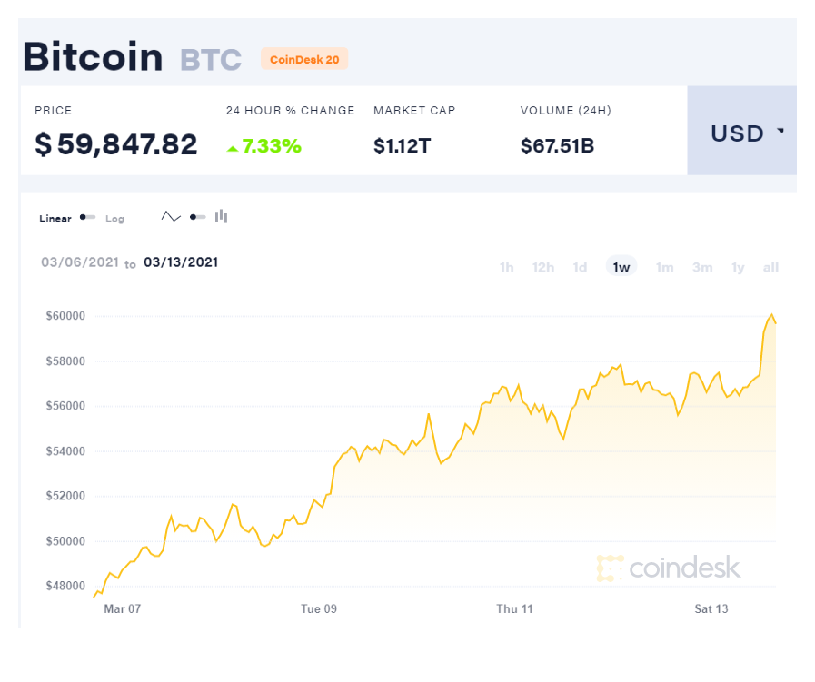This screenshot has height=682, width=815.
Task: Switch to the 1d time range
Action: pyautogui.click(x=580, y=267)
